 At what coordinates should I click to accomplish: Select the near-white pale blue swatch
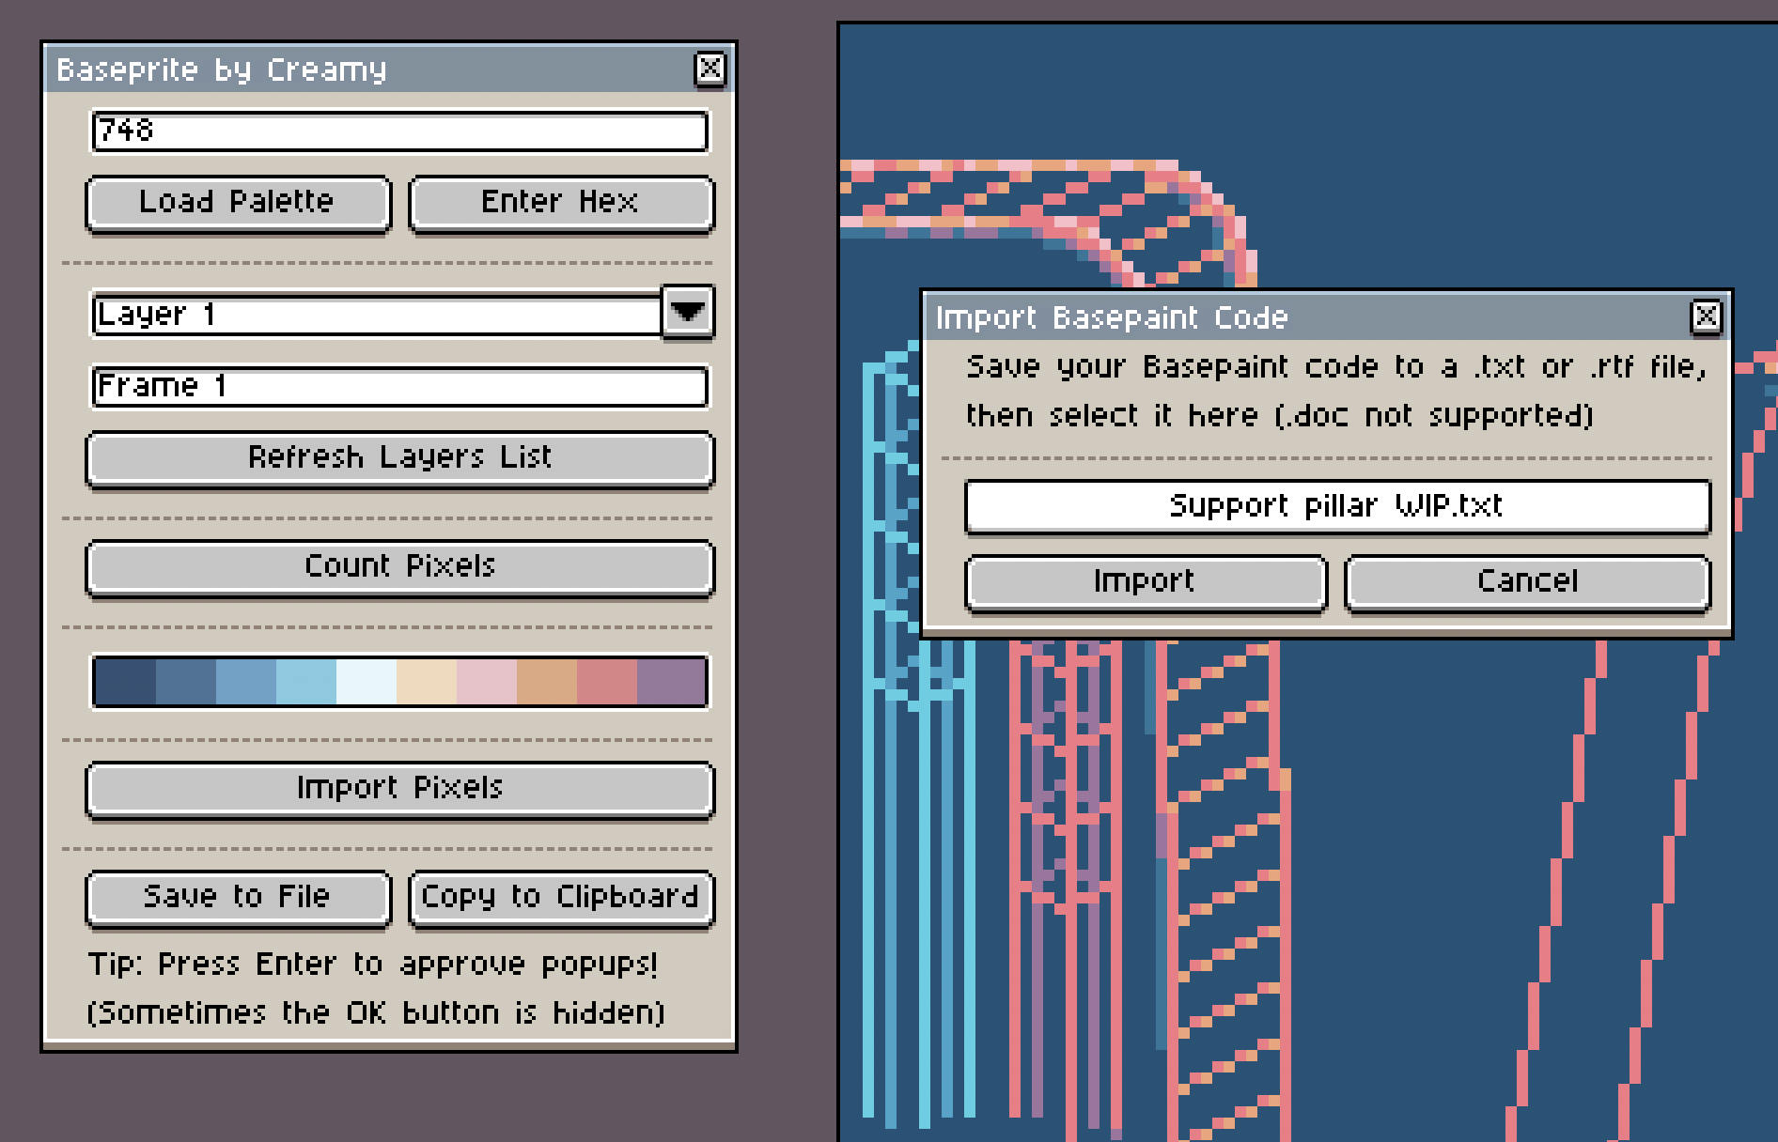[367, 681]
